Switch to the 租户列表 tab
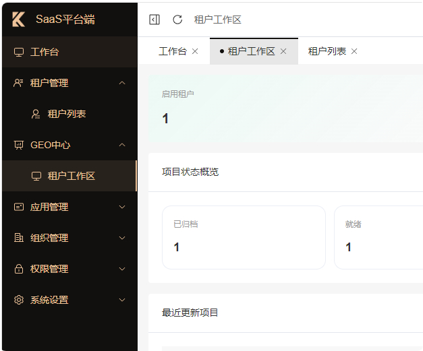Screen dimensions: 423x351 pyautogui.click(x=327, y=51)
